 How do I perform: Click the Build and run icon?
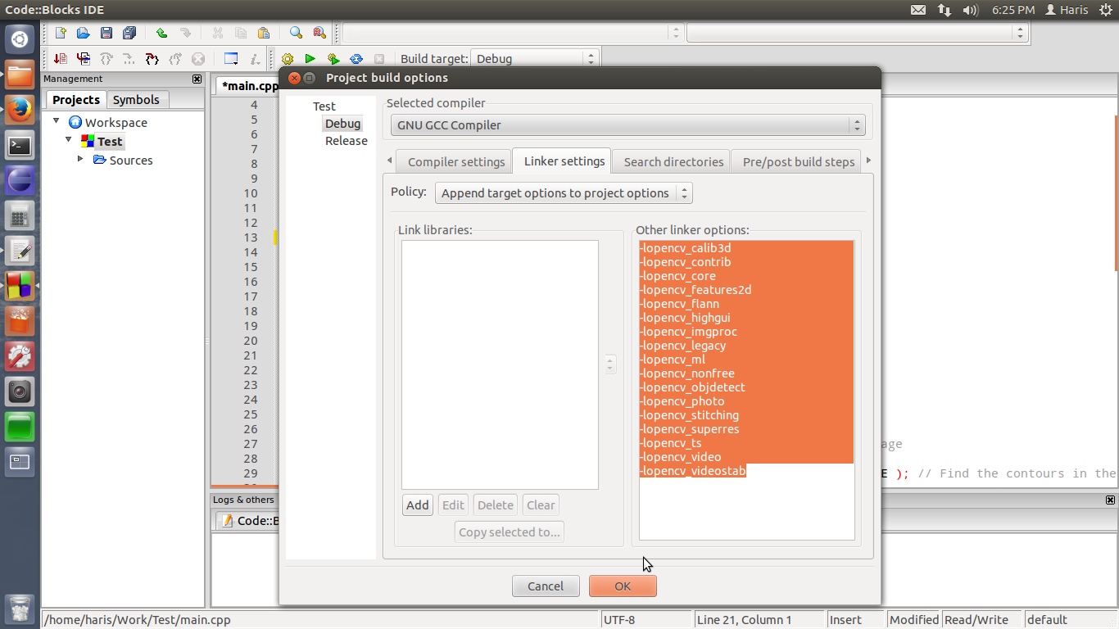(333, 59)
